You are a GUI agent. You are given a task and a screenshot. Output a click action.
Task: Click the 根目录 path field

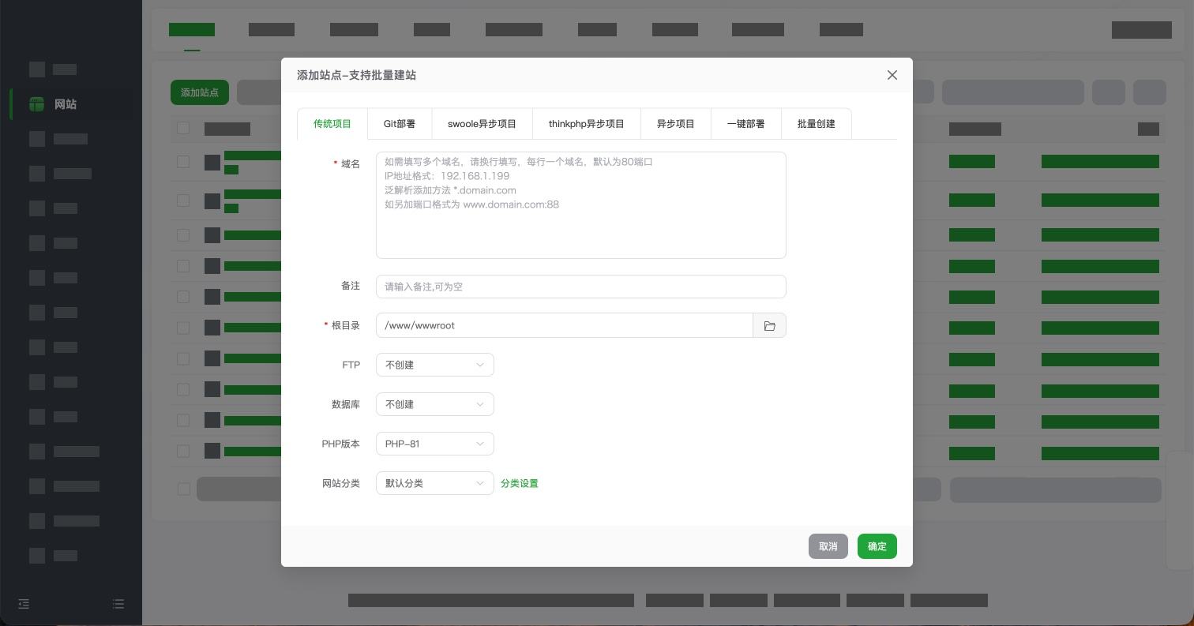(x=565, y=325)
